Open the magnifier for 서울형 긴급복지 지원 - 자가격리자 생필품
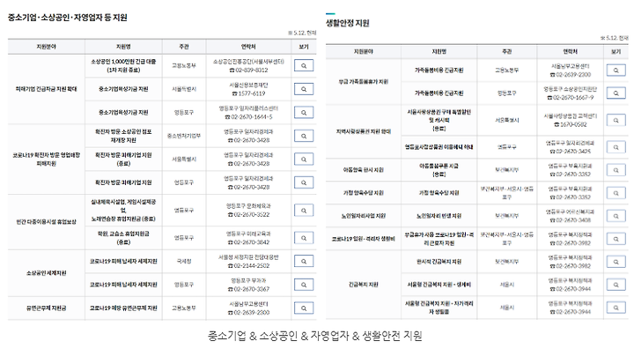Image resolution: width=634 pixels, height=349 pixels. [616, 308]
